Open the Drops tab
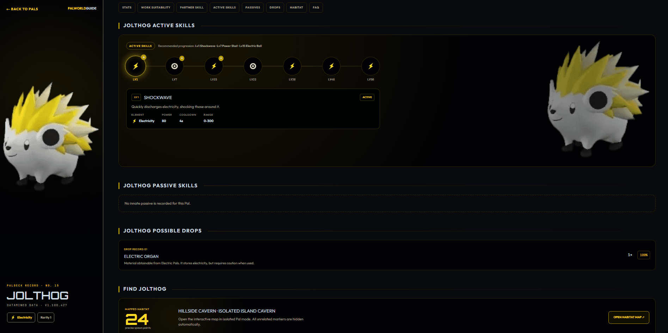The width and height of the screenshot is (668, 333). point(275,7)
